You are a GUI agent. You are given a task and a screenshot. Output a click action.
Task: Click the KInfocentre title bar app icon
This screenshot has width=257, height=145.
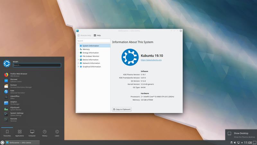77,31
